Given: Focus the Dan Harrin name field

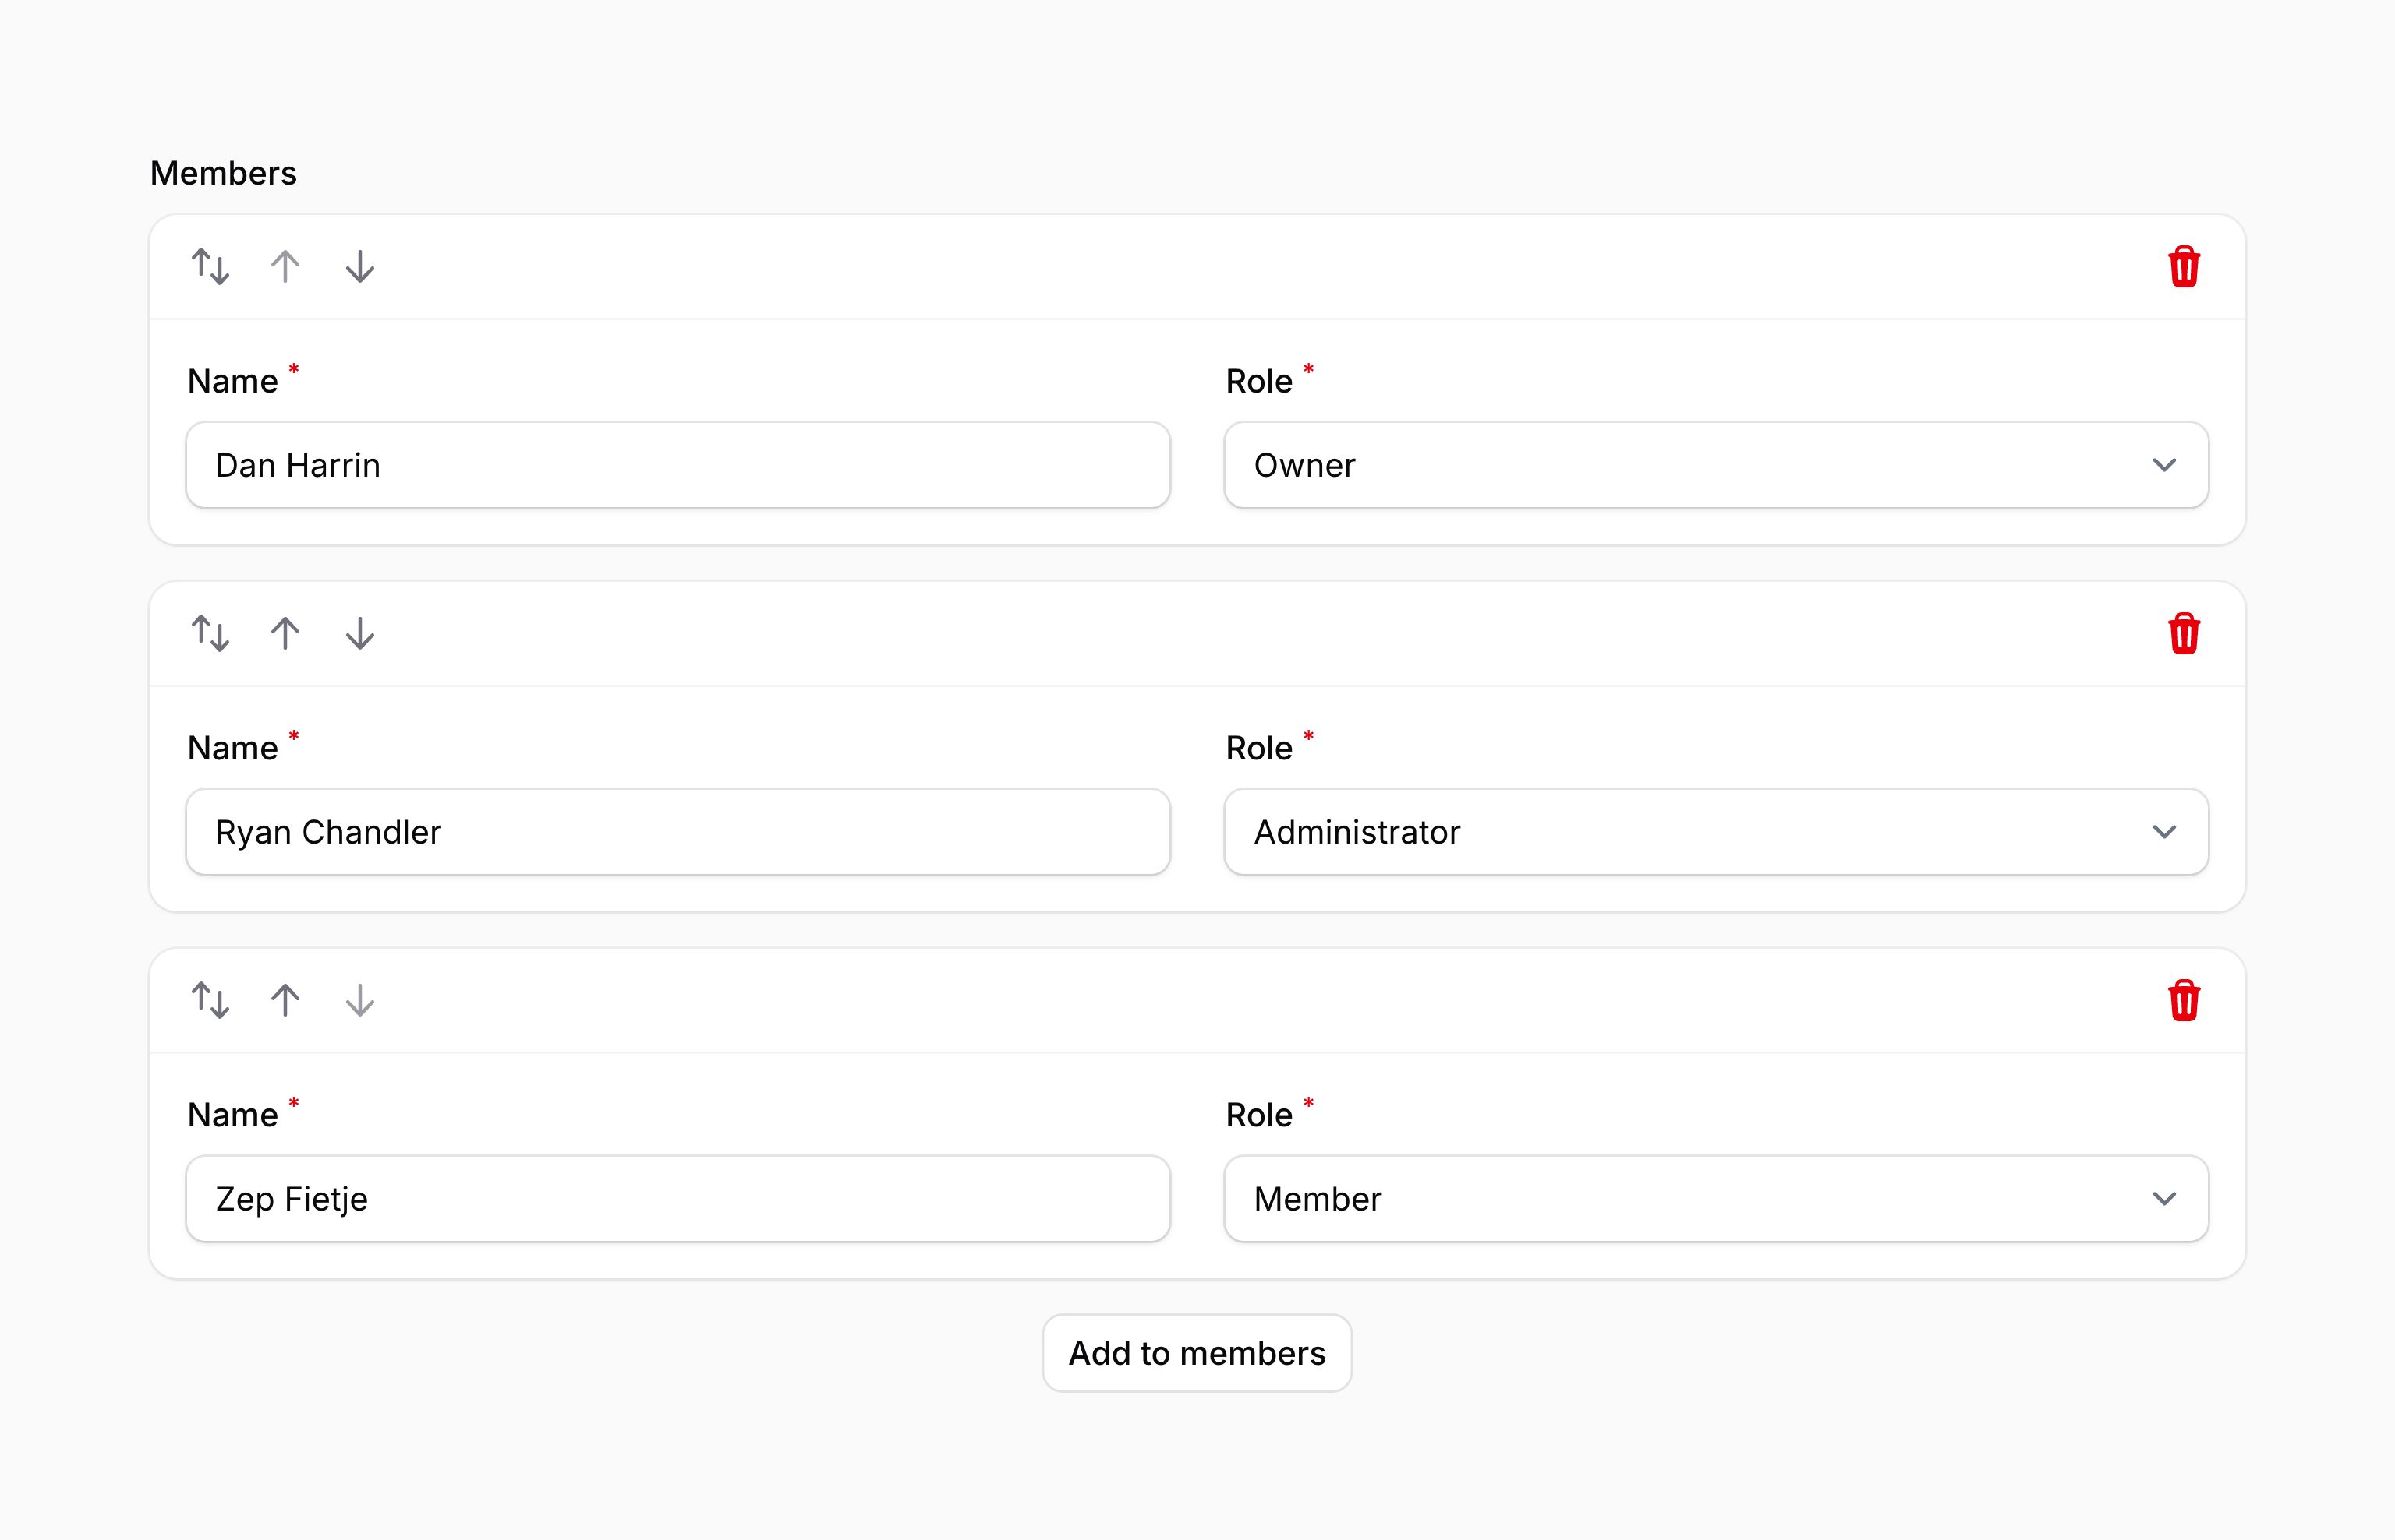Looking at the screenshot, I should coord(677,465).
